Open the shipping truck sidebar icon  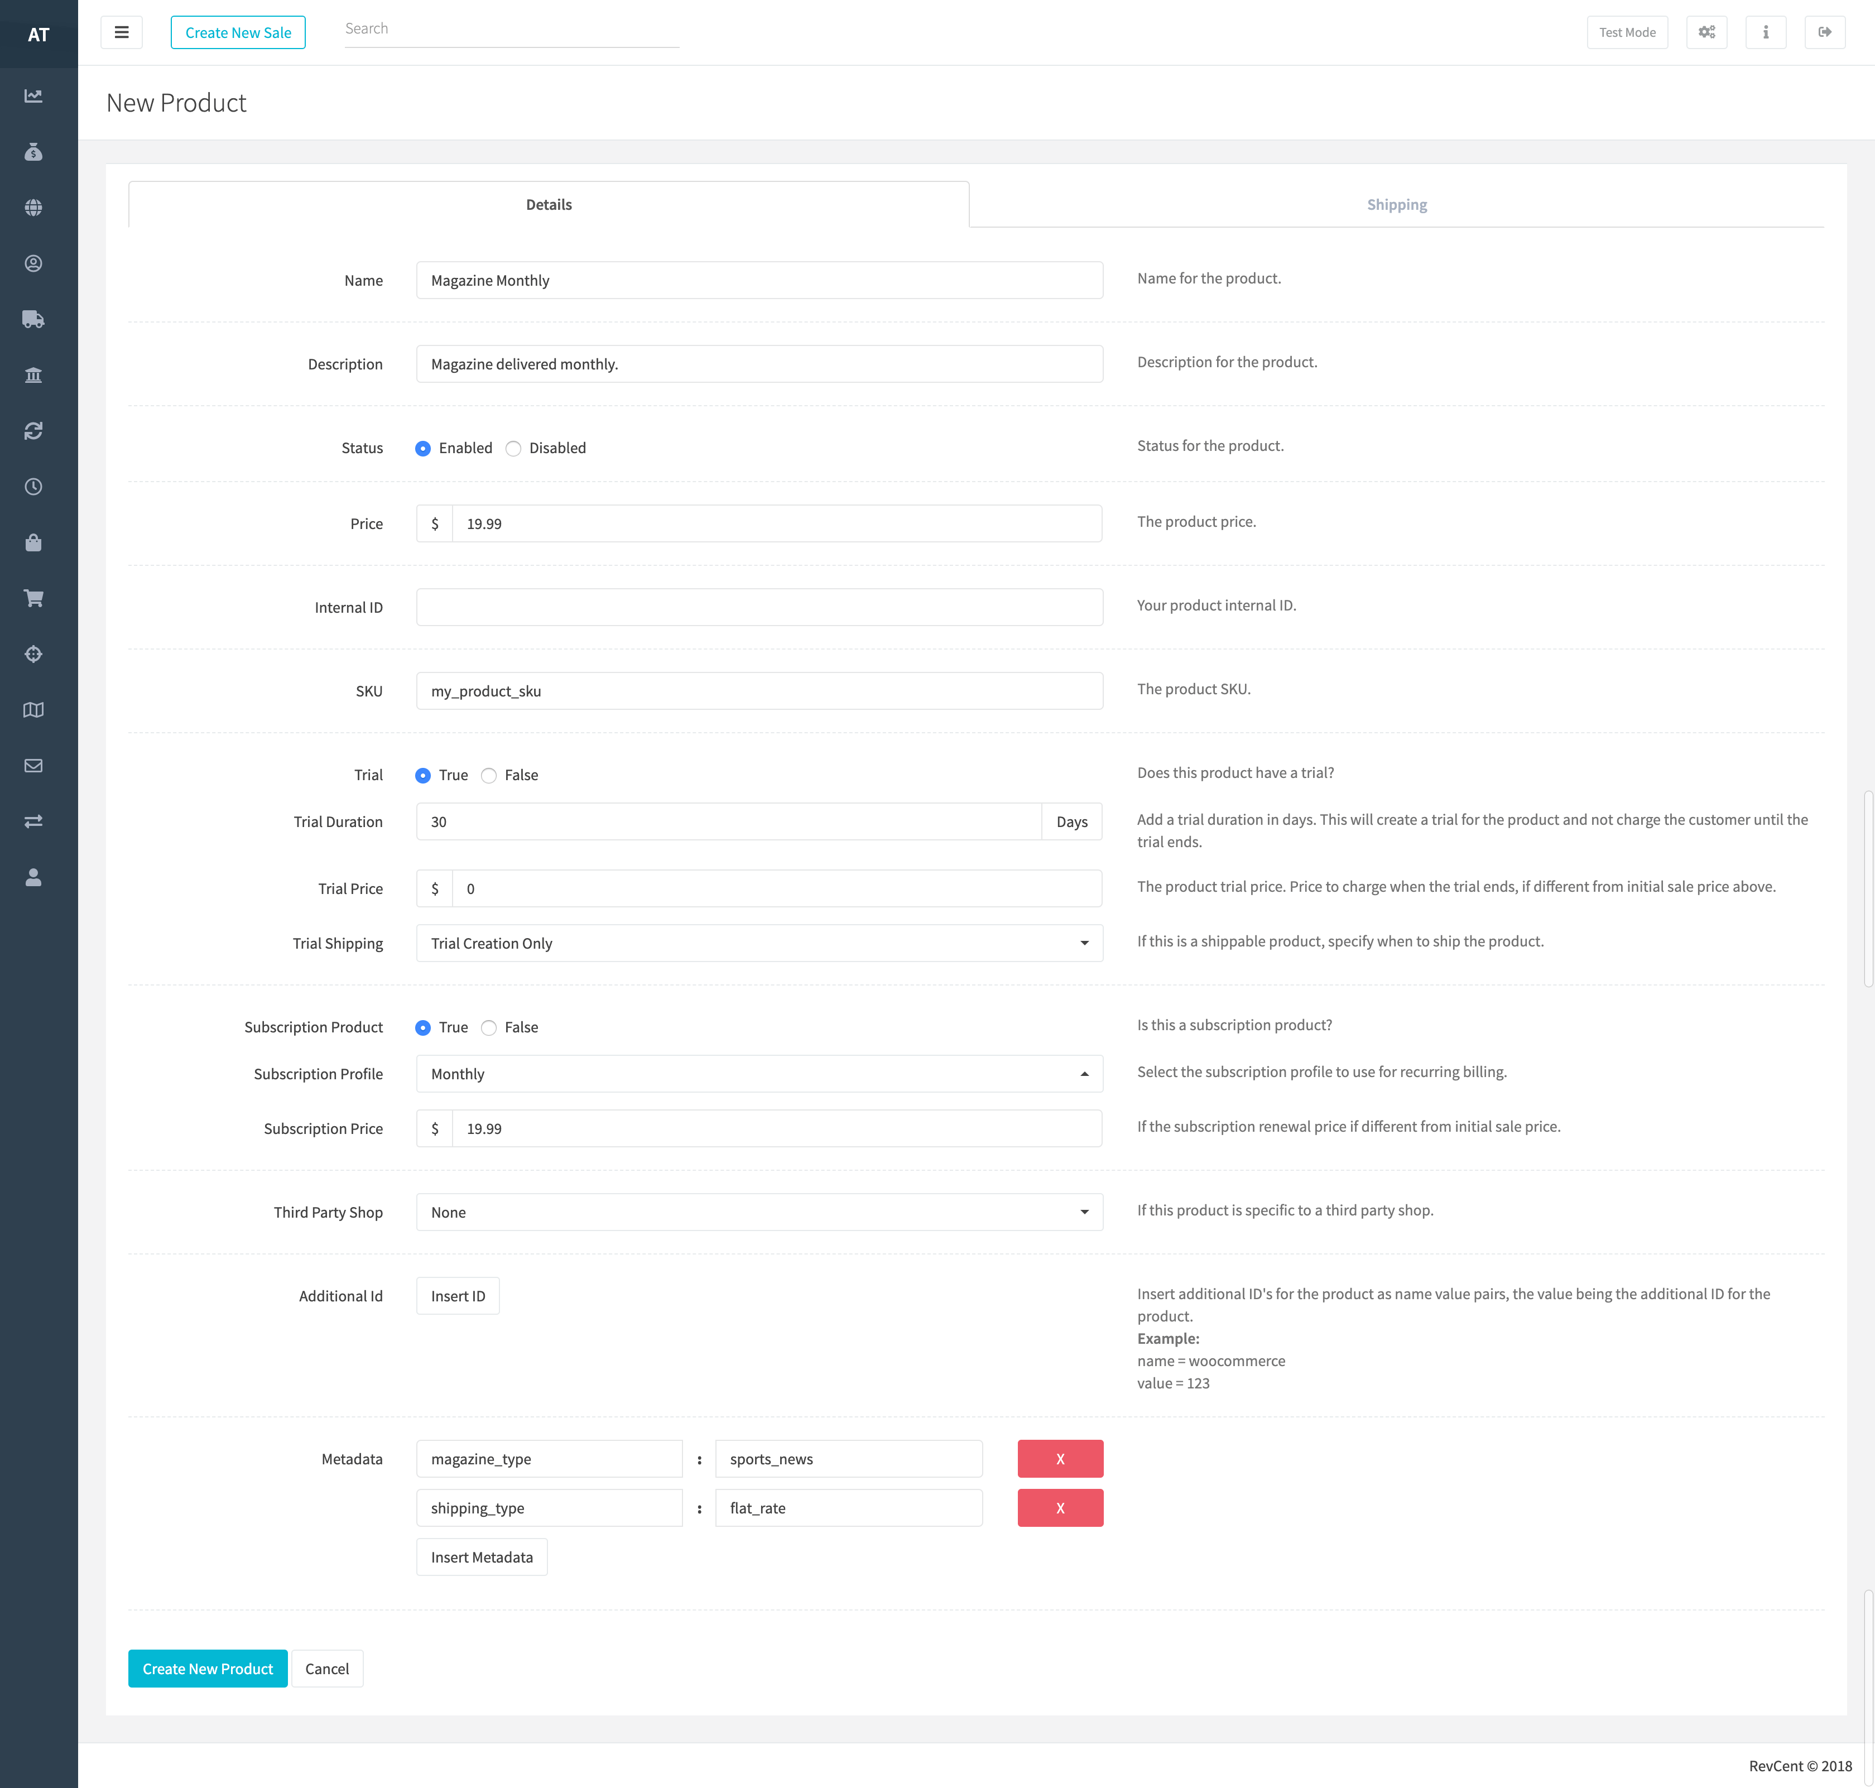(x=33, y=319)
